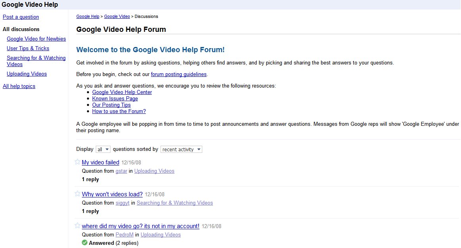
Task: Visit the Known Issues Page
Action: (x=115, y=99)
